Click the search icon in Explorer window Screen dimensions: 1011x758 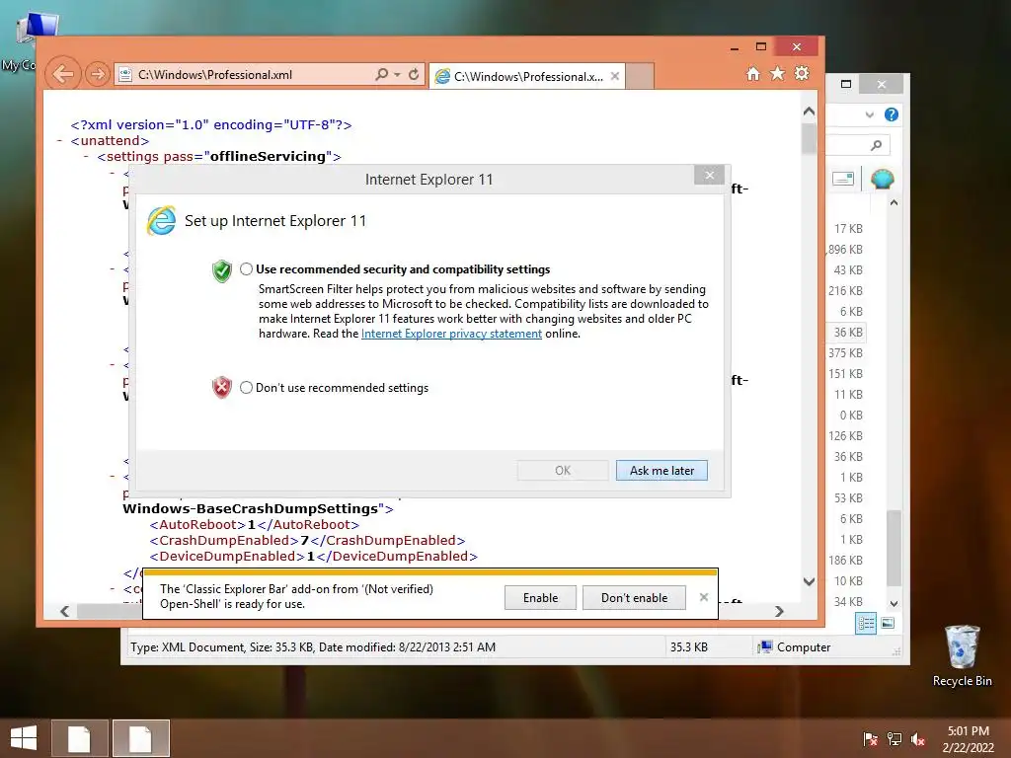pyautogui.click(x=877, y=145)
